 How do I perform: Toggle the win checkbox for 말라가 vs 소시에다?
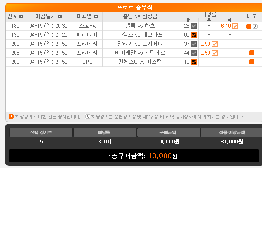[x=194, y=44]
